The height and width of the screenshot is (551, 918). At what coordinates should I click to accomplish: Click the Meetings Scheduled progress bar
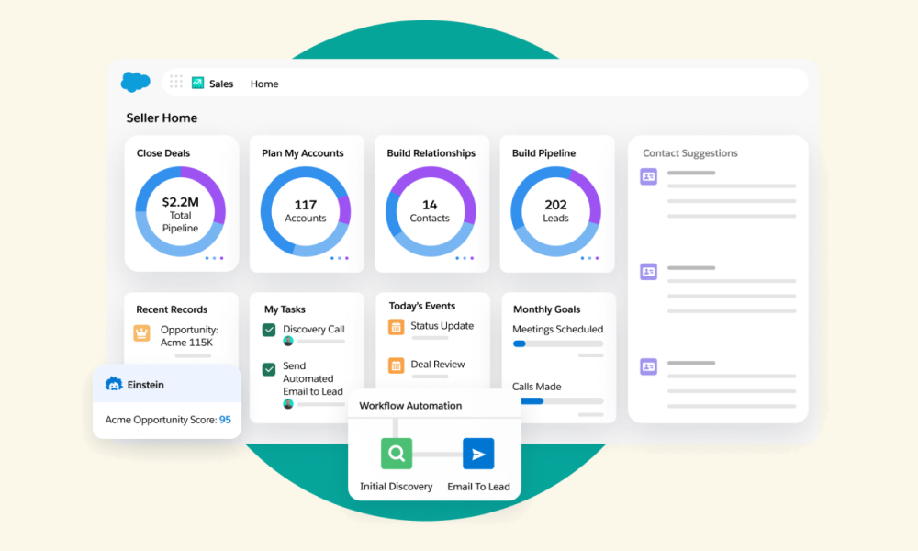coord(558,343)
